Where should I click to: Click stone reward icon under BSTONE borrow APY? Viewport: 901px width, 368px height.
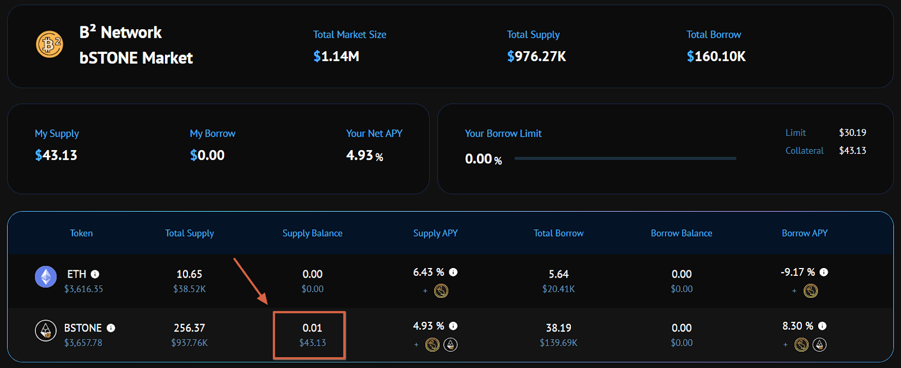tap(819, 344)
